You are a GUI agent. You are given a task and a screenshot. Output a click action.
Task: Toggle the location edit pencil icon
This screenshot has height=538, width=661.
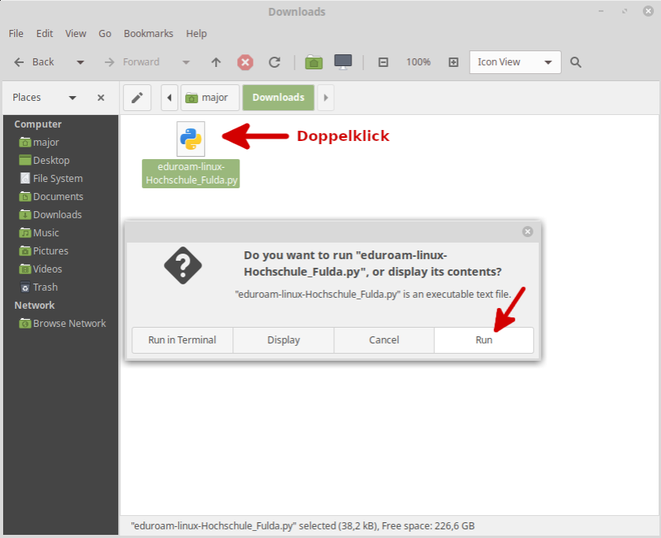pos(137,98)
